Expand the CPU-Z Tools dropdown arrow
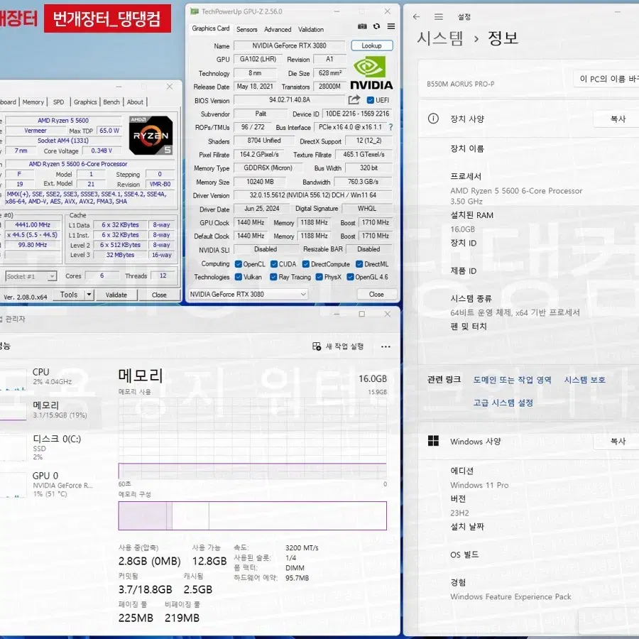 tap(89, 295)
